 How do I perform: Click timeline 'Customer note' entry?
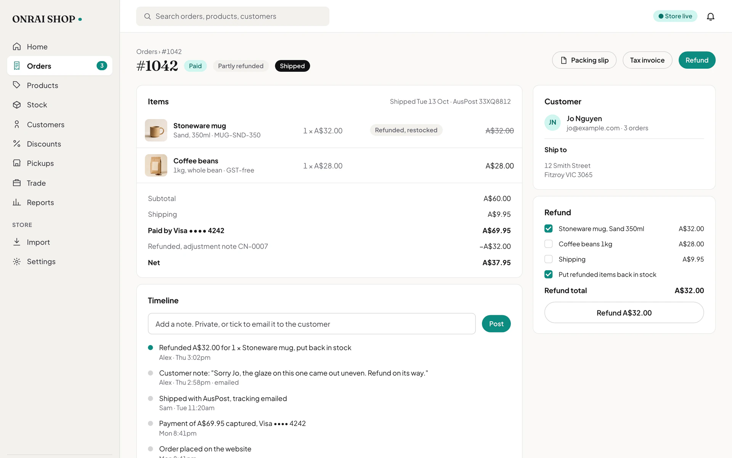pyautogui.click(x=294, y=373)
